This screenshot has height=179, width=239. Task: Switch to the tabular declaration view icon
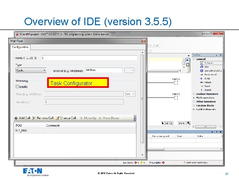click(188, 65)
